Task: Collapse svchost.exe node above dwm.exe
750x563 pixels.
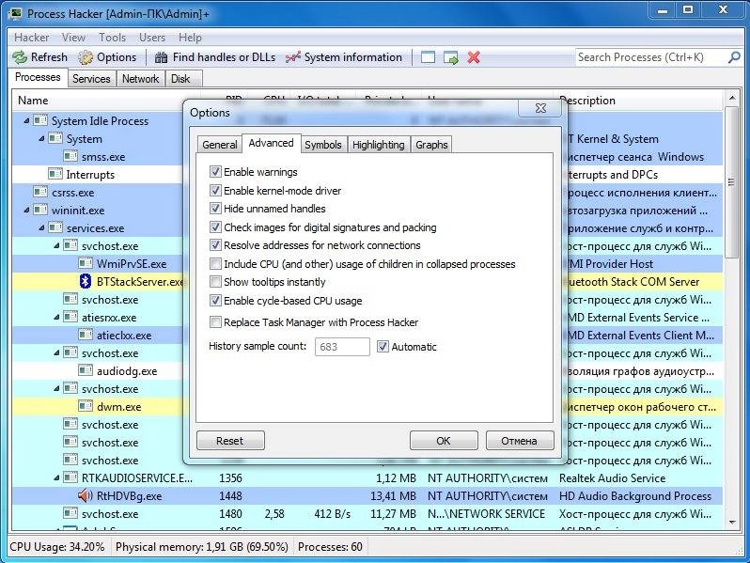Action: click(x=56, y=389)
